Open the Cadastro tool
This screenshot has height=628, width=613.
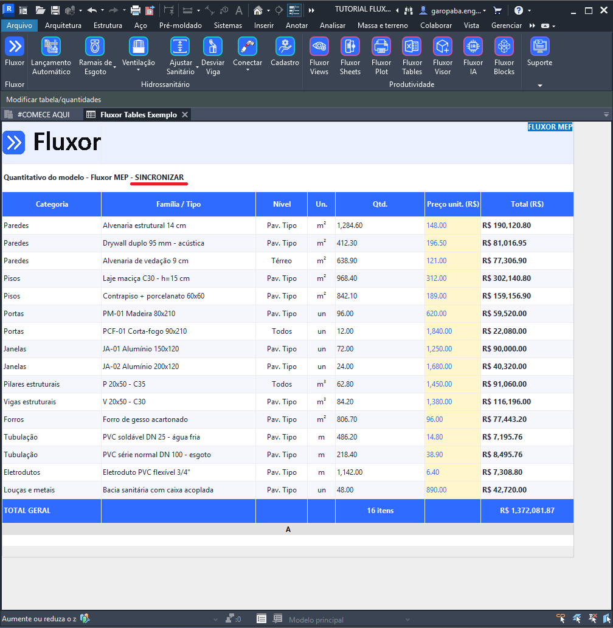tap(285, 52)
